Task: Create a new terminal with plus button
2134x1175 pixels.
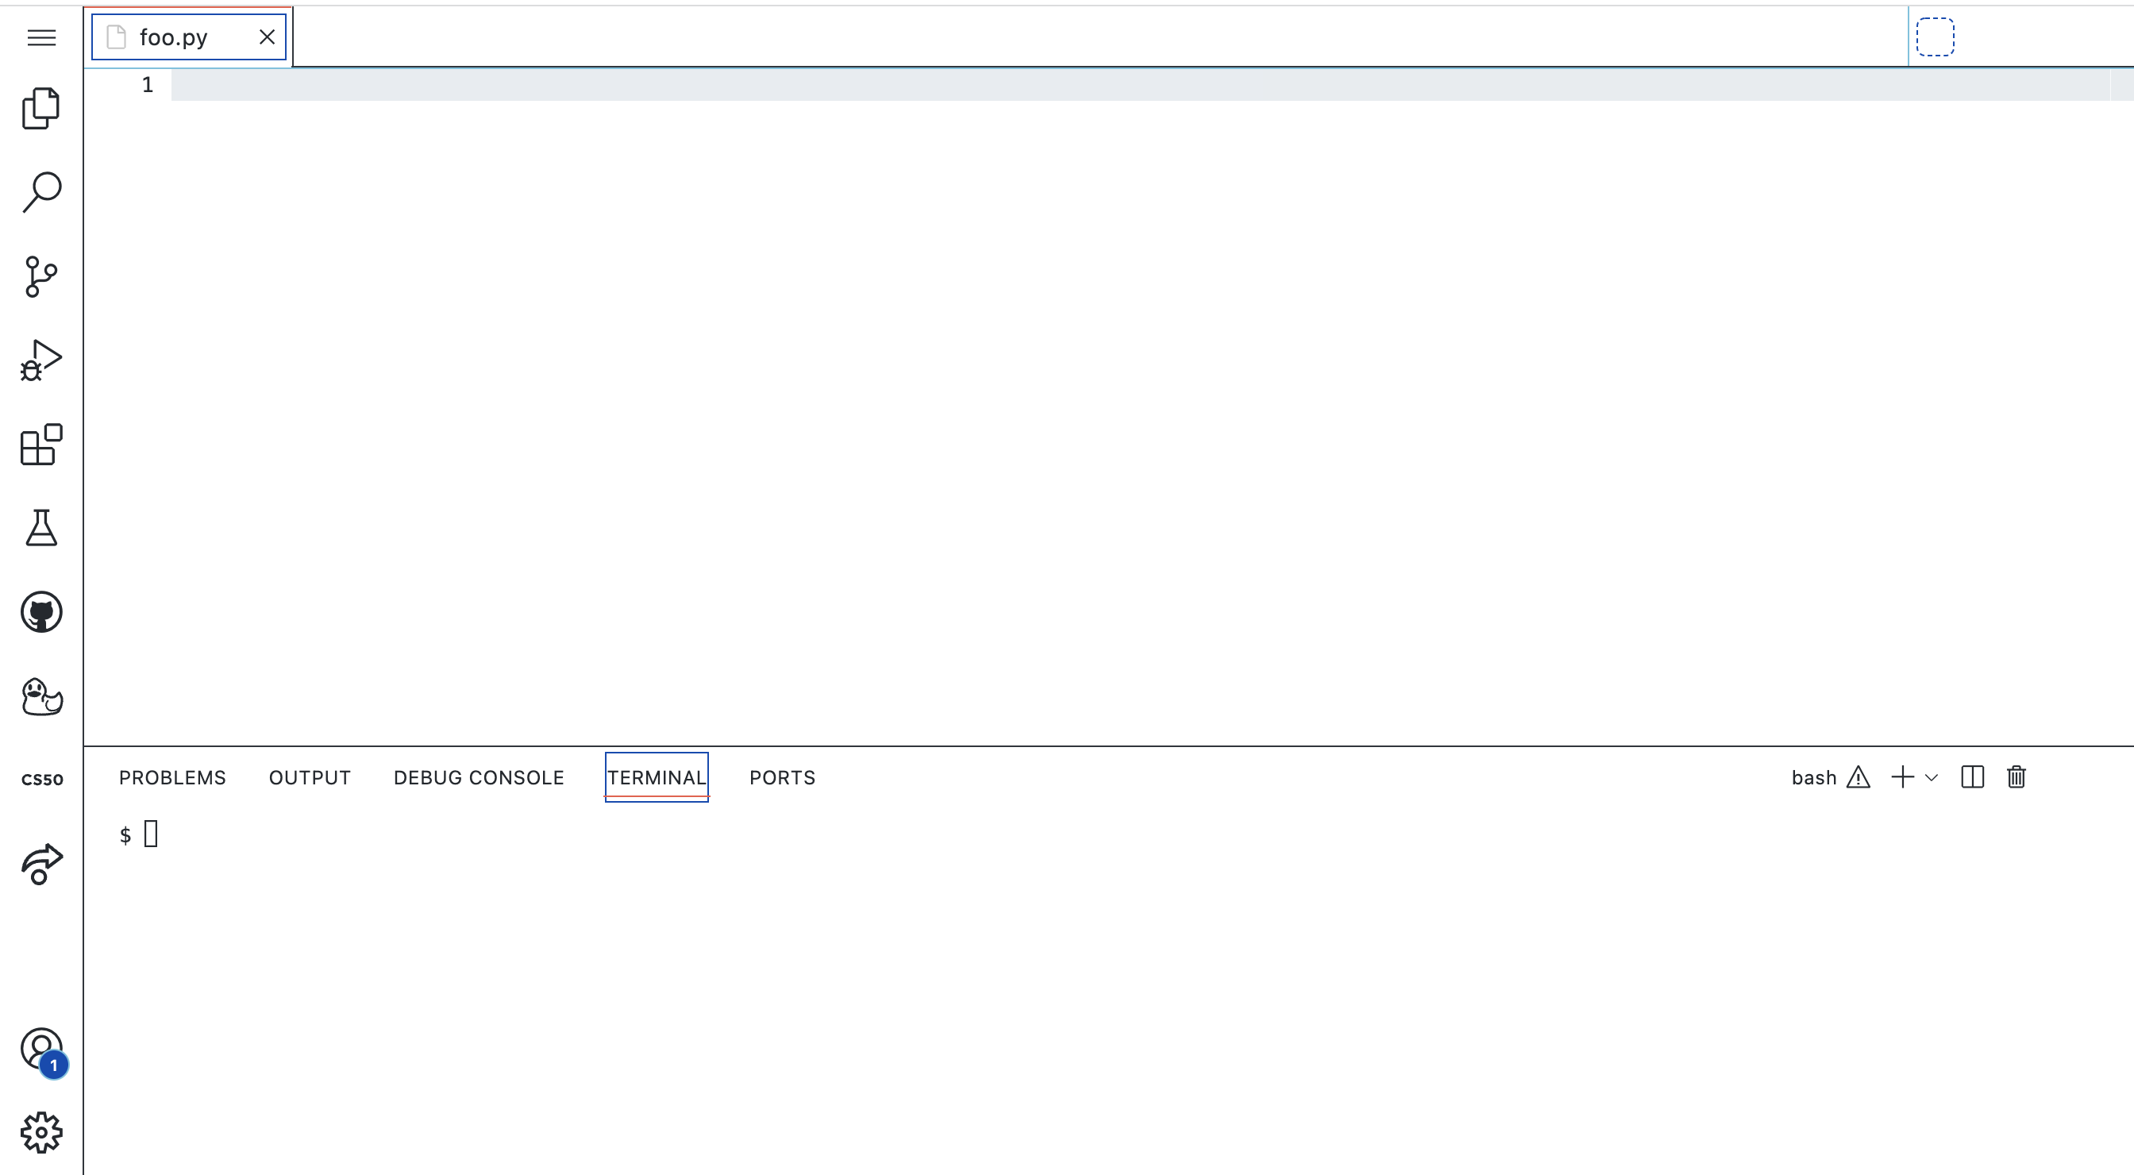Action: [1901, 777]
